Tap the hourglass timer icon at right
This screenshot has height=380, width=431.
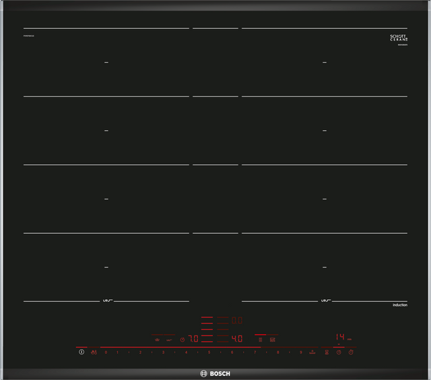(x=327, y=352)
